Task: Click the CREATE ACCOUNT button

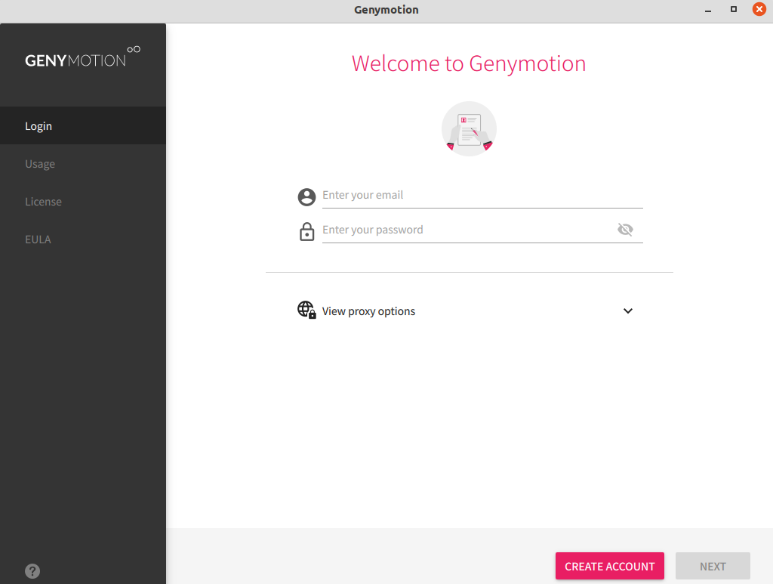Action: pyautogui.click(x=610, y=566)
